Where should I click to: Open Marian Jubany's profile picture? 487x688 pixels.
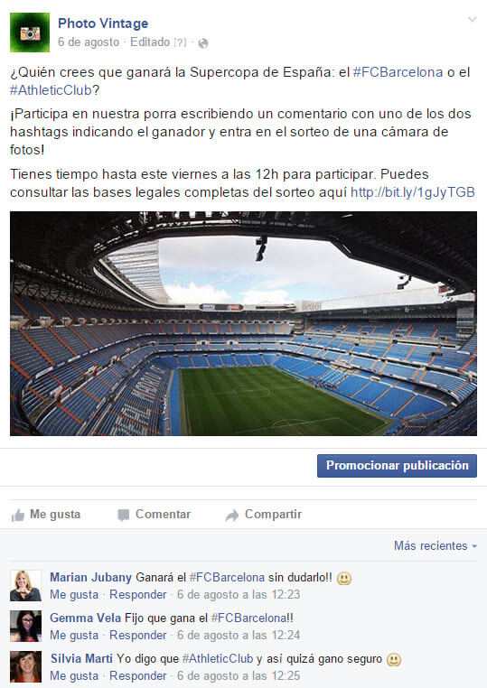pos(26,585)
